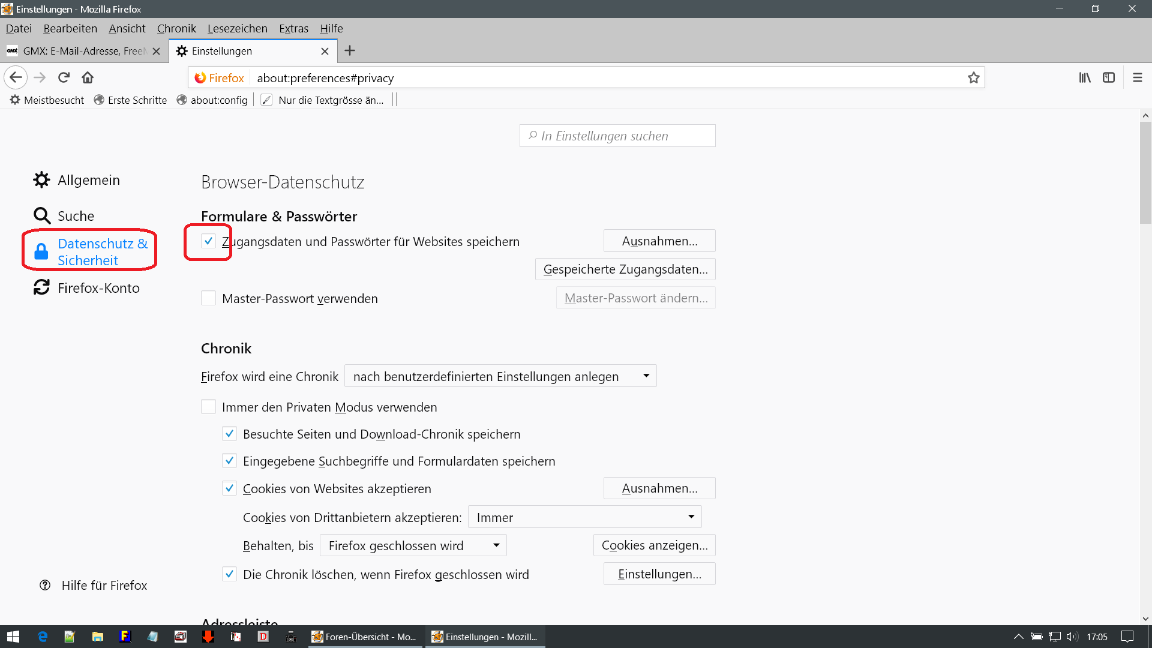The width and height of the screenshot is (1152, 648).
Task: Click the reload page icon
Action: [64, 77]
